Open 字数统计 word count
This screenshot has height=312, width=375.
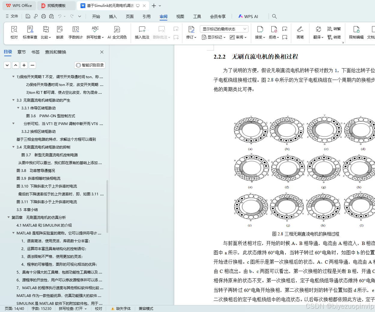click(x=76, y=32)
